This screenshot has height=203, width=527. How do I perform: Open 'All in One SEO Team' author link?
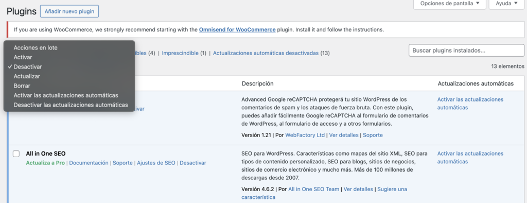[313, 189]
